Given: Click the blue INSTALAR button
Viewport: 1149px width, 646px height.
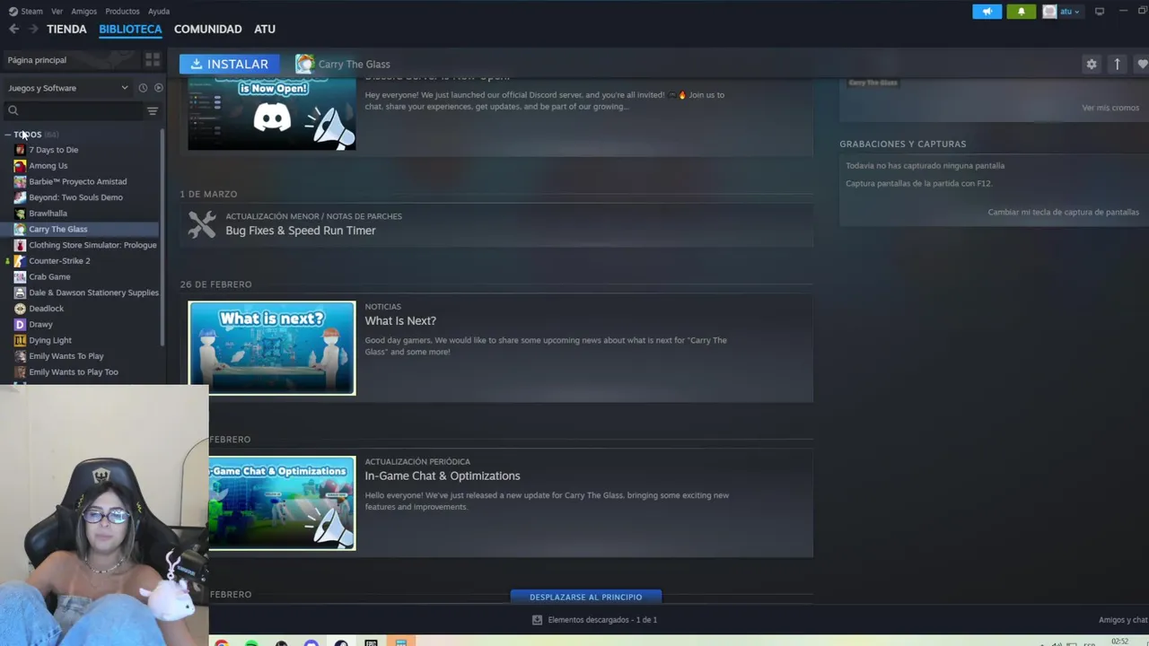Looking at the screenshot, I should point(229,64).
